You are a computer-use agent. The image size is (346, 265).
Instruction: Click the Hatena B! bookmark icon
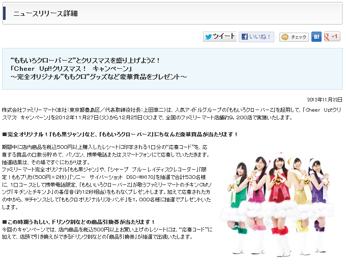click(x=316, y=37)
